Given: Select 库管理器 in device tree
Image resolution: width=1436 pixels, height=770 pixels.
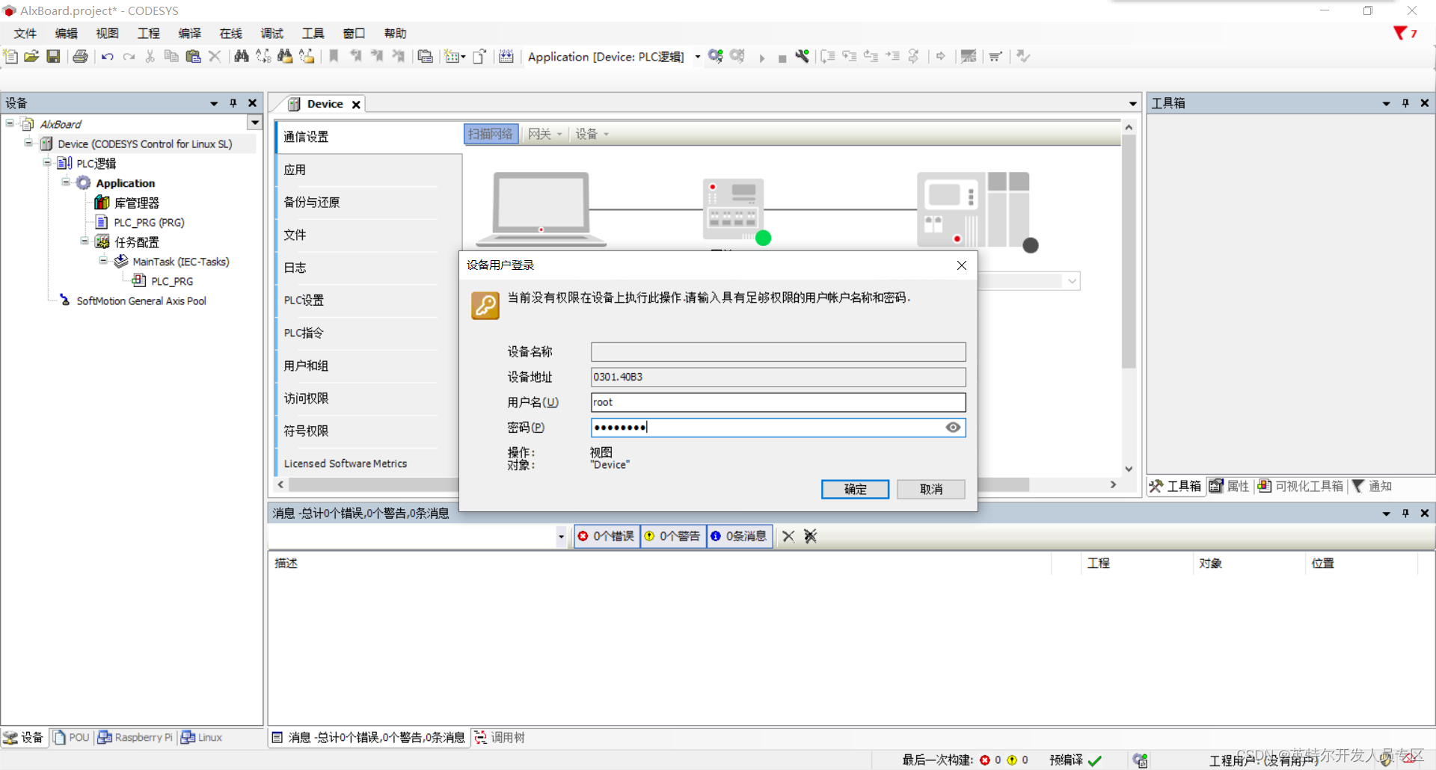Looking at the screenshot, I should pyautogui.click(x=136, y=203).
